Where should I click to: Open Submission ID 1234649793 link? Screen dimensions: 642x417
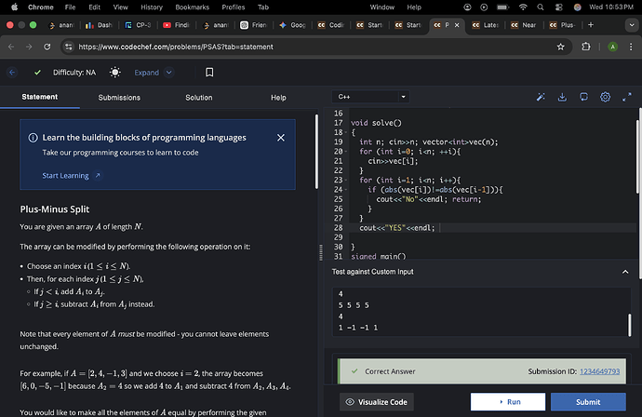tap(599, 371)
